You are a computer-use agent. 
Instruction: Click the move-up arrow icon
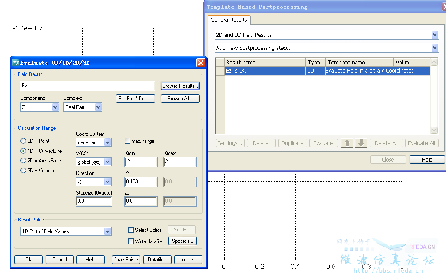click(347, 143)
